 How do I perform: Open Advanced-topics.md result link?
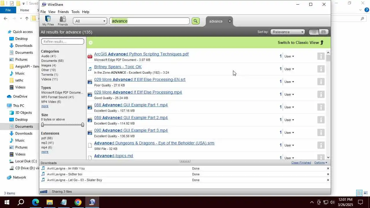[114, 156]
